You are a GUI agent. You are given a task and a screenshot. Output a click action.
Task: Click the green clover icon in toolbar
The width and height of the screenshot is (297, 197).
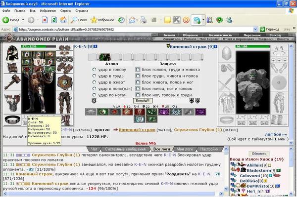[219, 20]
